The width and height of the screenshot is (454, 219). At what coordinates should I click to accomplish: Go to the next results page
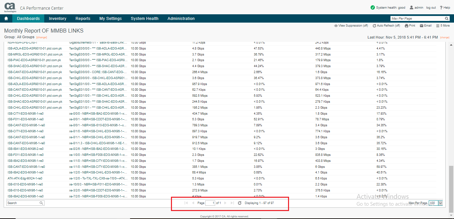[225, 203]
